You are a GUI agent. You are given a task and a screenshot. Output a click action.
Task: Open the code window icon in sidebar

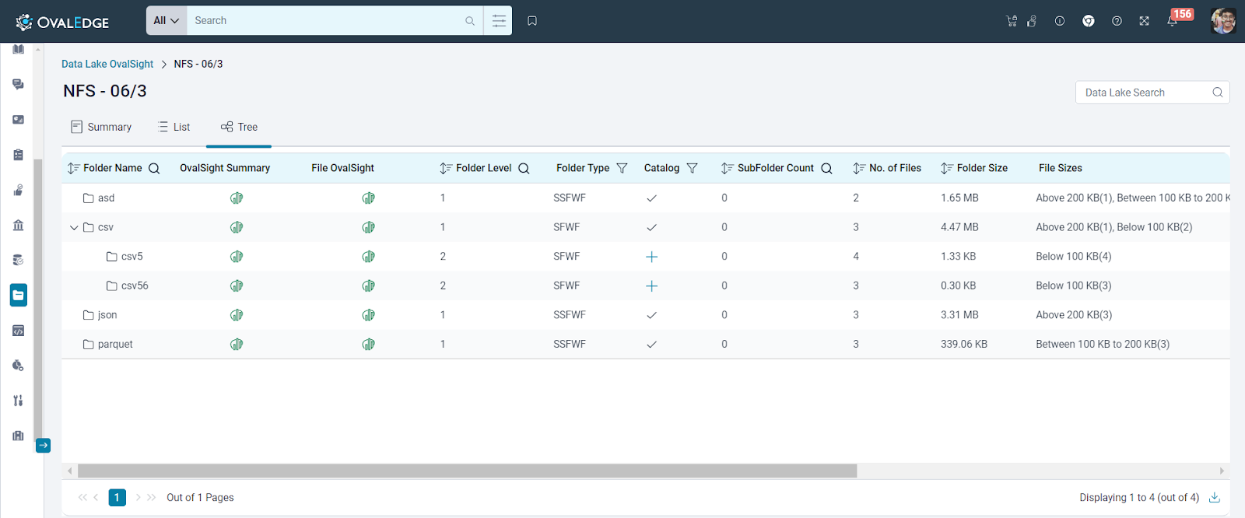(18, 331)
